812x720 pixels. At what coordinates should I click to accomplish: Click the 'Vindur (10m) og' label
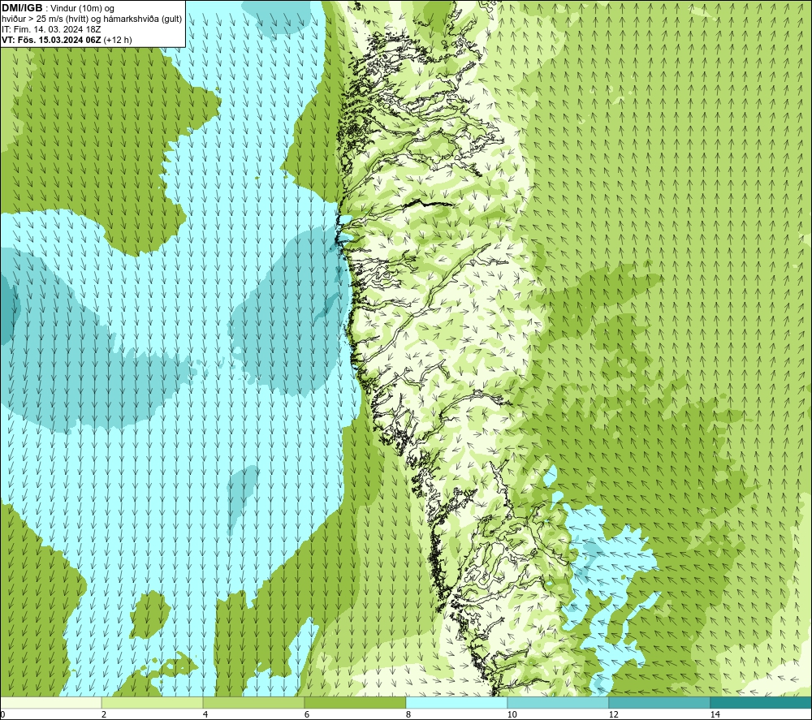point(82,8)
